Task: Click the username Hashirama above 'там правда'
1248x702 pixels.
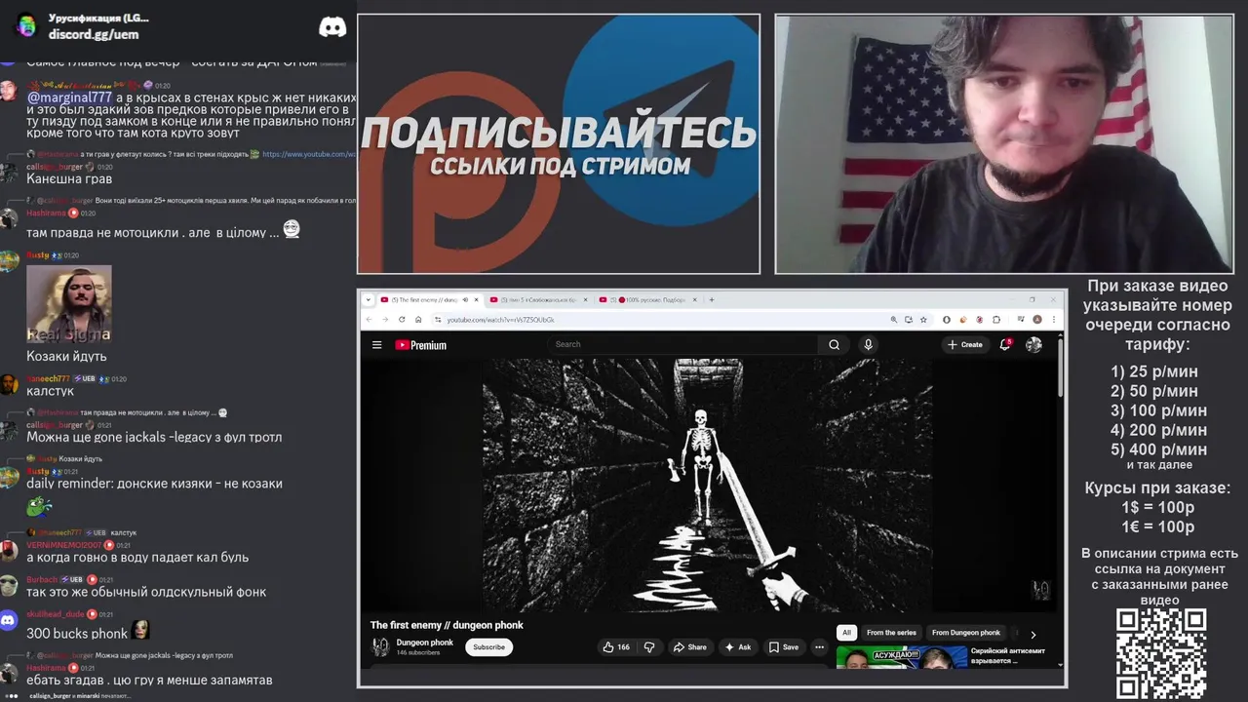Action: [46, 213]
